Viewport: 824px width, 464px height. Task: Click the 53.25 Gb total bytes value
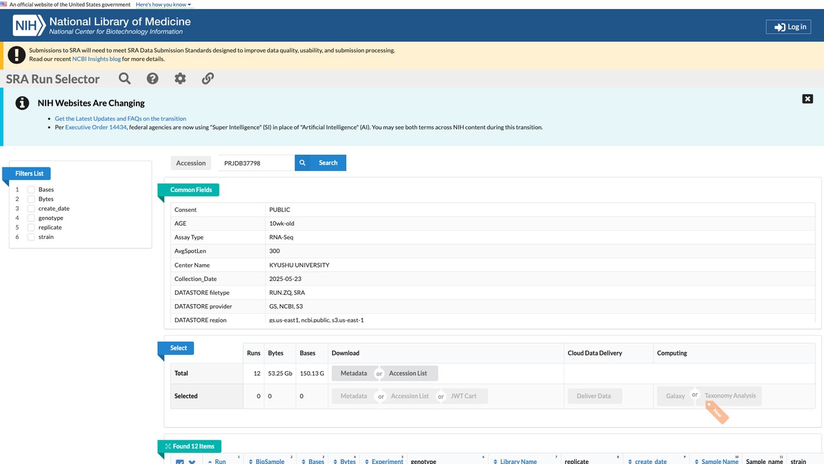tap(280, 373)
